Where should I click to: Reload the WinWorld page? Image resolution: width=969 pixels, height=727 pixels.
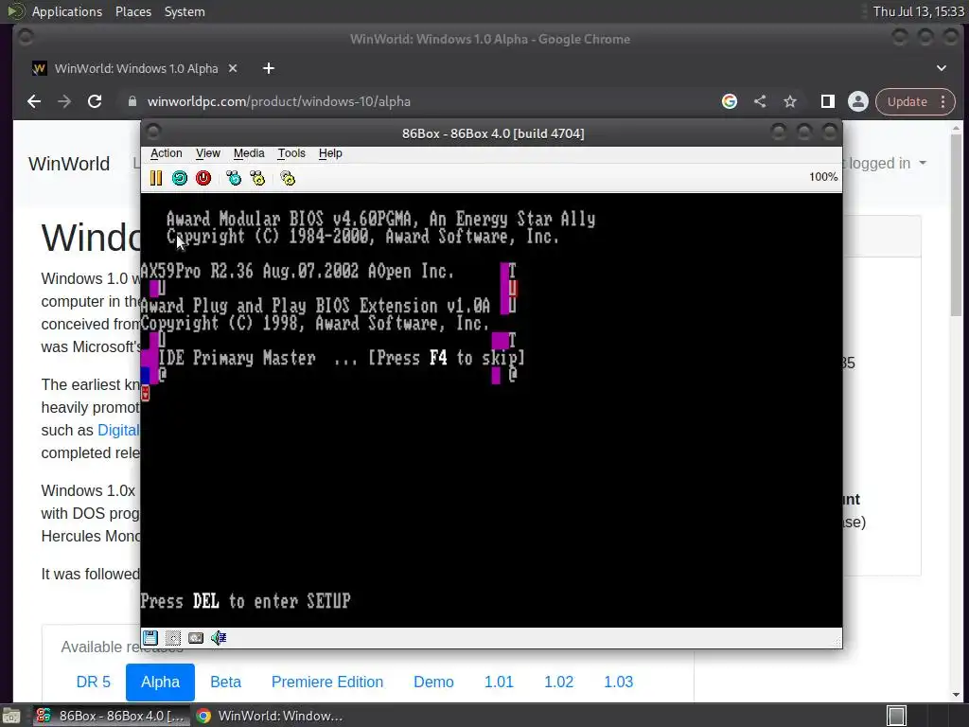95,101
